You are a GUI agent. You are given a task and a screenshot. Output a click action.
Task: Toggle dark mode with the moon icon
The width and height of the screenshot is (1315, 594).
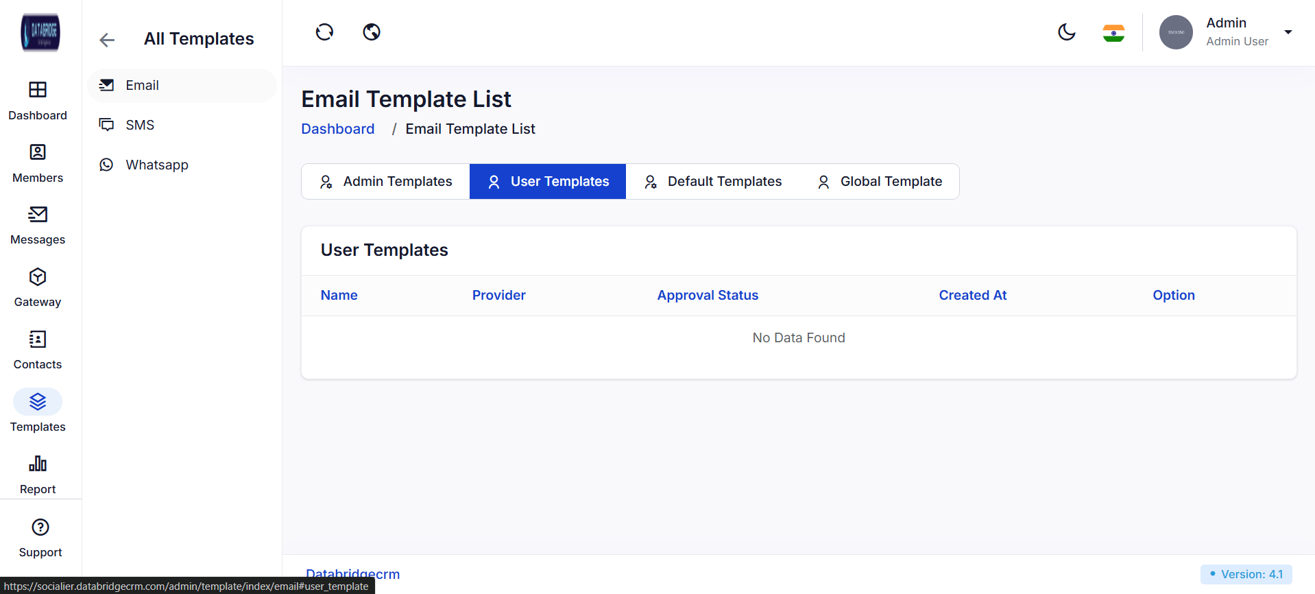coord(1066,32)
